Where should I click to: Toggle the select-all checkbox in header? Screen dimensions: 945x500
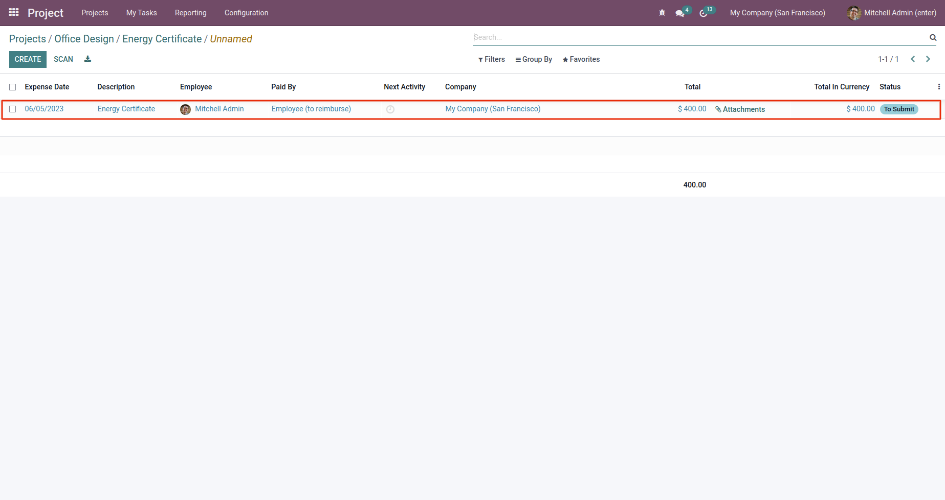coord(13,87)
